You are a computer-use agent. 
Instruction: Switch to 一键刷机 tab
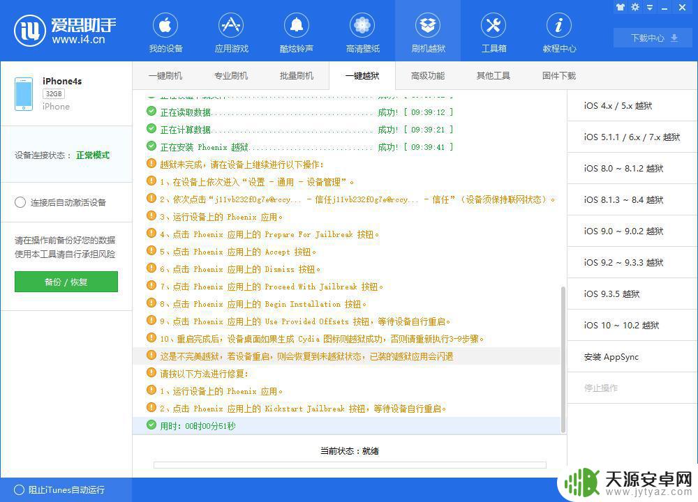click(165, 76)
